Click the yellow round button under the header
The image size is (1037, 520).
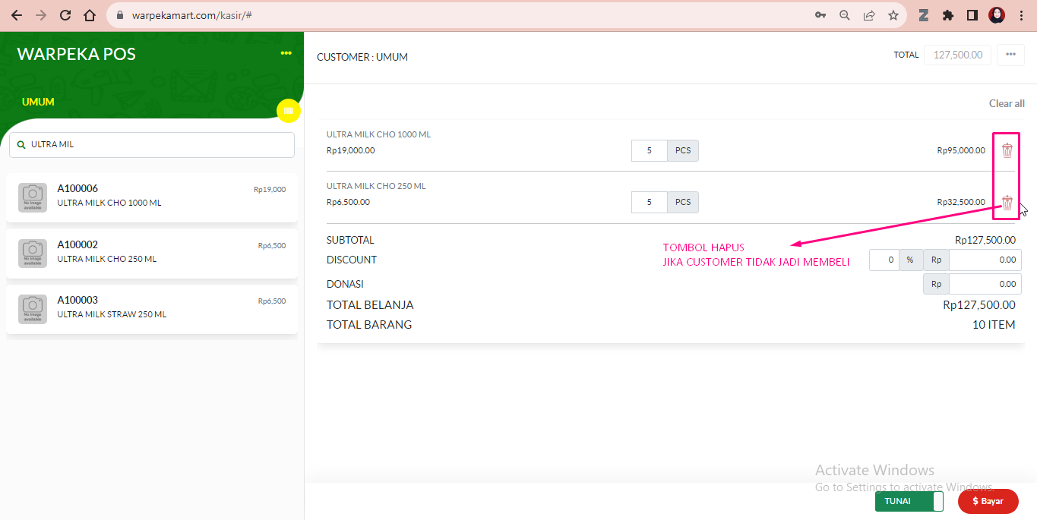288,111
